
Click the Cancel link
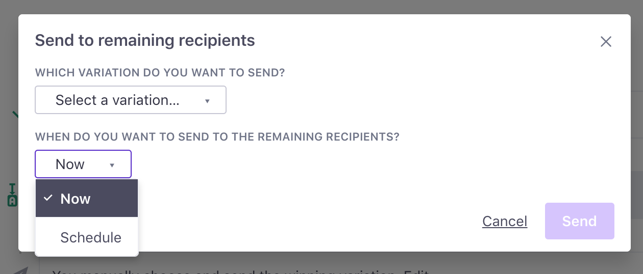[x=504, y=221]
